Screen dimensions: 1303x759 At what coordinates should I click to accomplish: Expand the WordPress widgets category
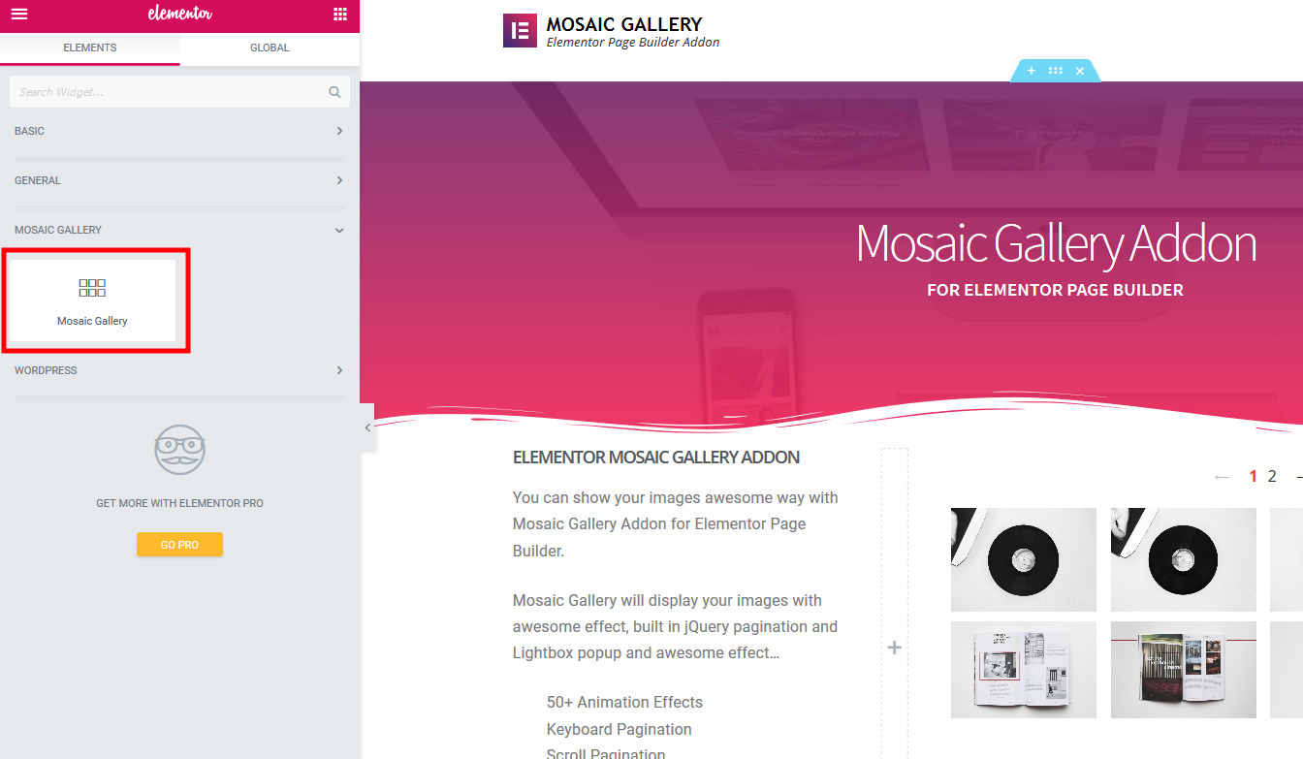(179, 370)
